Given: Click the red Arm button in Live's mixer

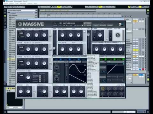Looking at the screenshot, I should click(x=143, y=69).
